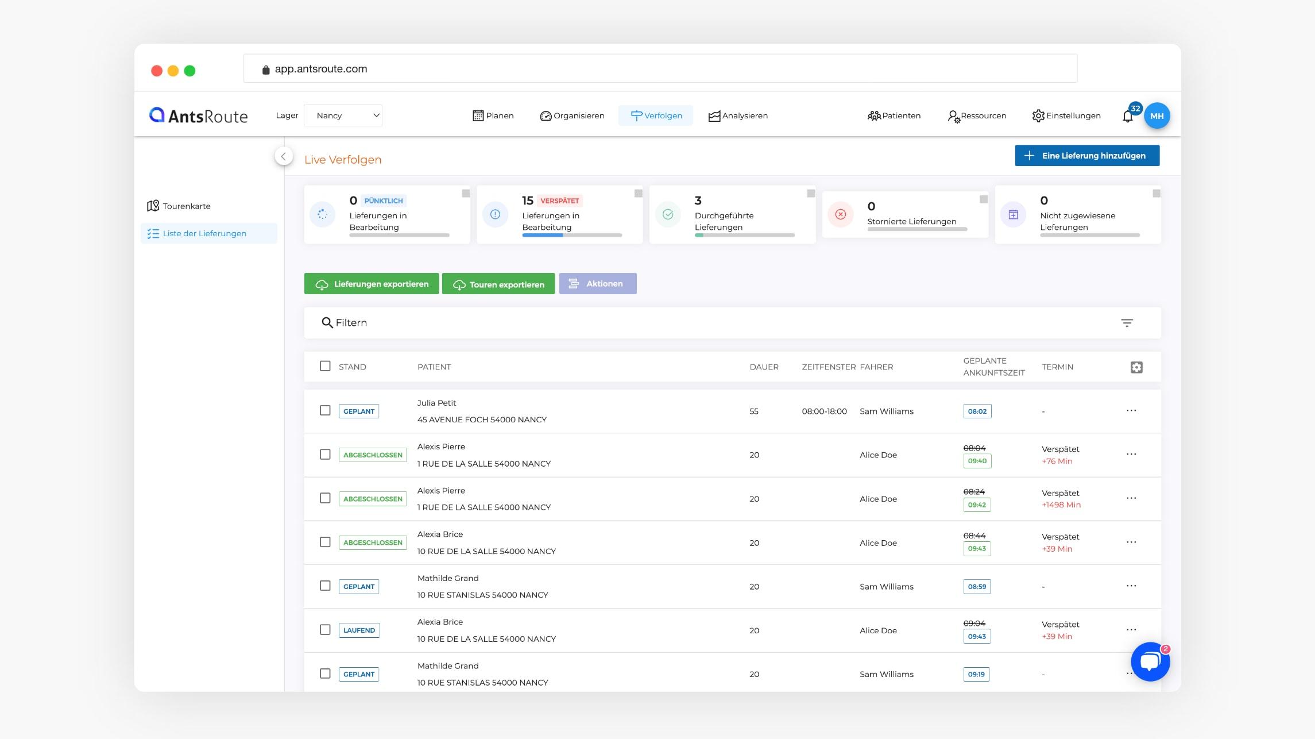Check the Julia Petit row checkbox
The height and width of the screenshot is (739, 1315).
(325, 410)
